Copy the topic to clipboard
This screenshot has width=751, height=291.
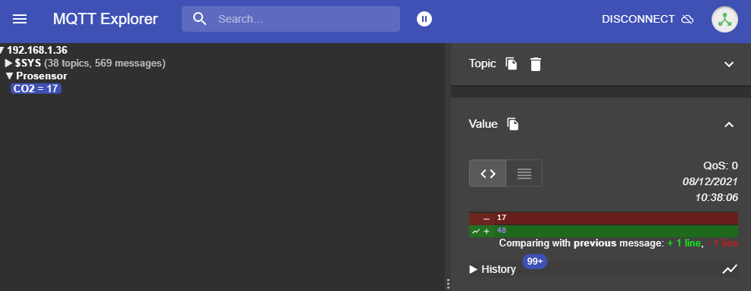pos(512,63)
